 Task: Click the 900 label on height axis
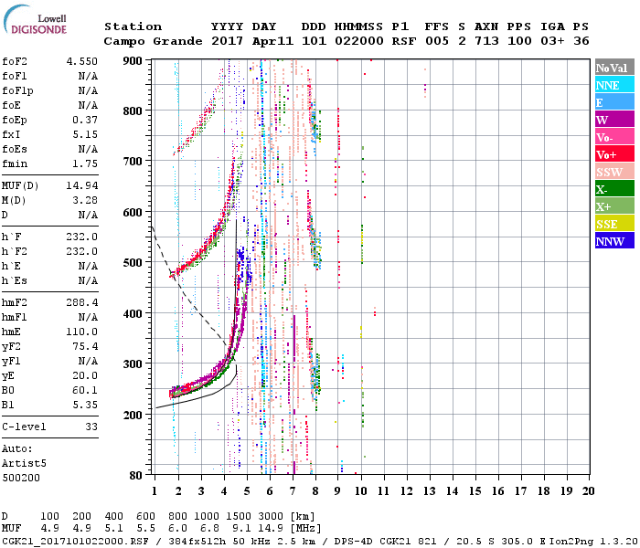click(133, 61)
